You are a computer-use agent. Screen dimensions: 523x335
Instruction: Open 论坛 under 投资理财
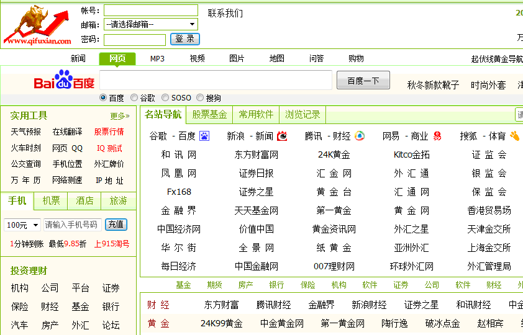click(x=111, y=325)
